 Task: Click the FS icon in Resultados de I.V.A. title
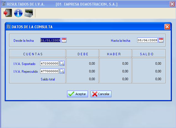pos(4,4)
